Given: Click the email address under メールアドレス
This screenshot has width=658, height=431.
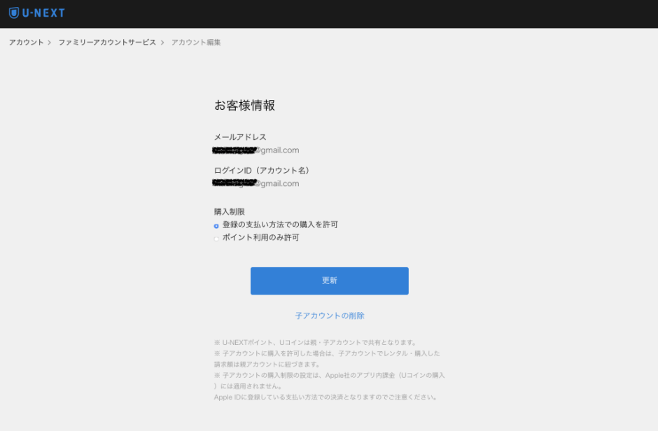Looking at the screenshot, I should point(256,150).
